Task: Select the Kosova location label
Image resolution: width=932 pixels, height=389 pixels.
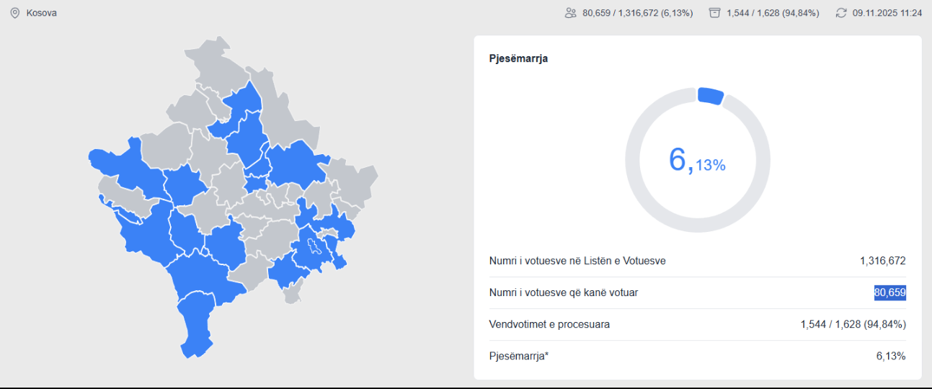Action: (42, 13)
